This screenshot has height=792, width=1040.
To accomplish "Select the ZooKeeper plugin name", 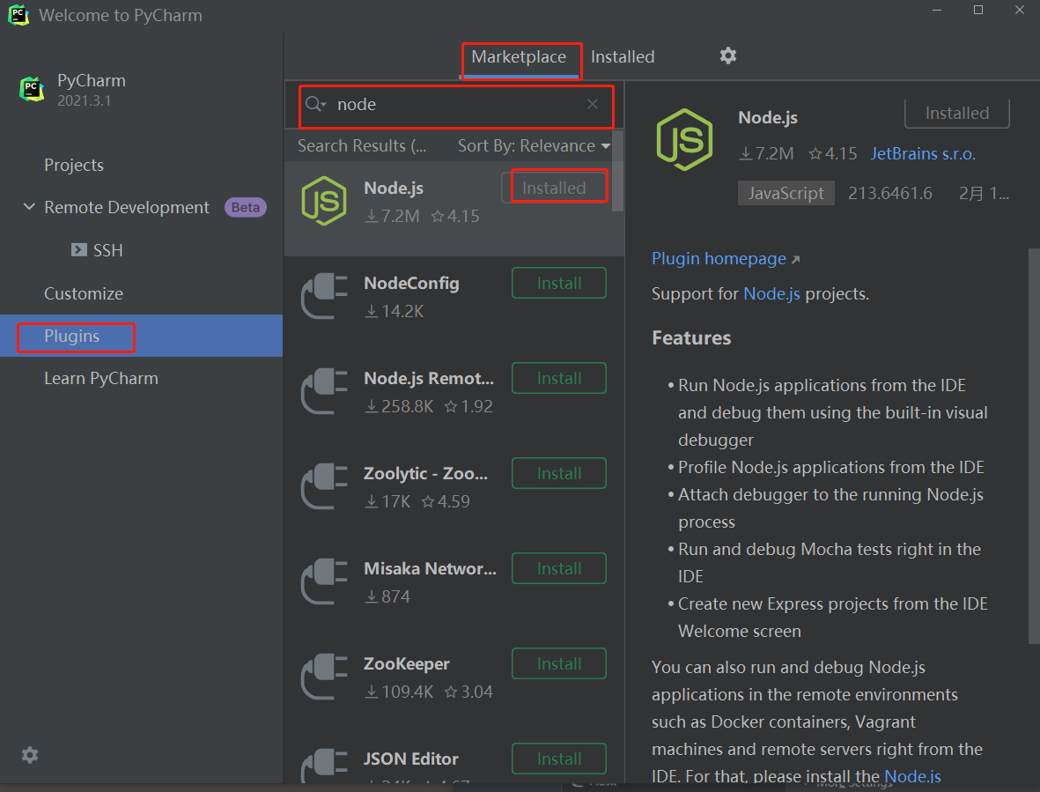I will [x=407, y=664].
